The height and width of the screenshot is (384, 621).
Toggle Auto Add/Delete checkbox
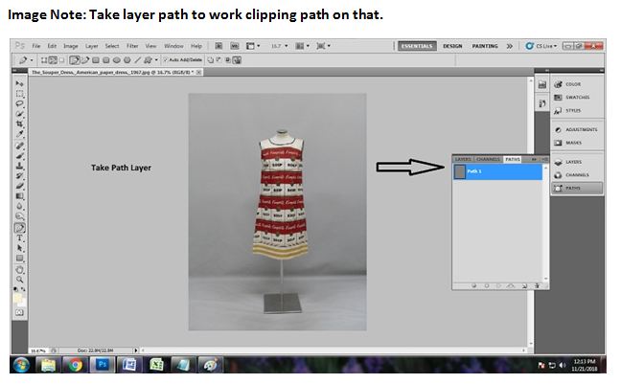point(166,60)
